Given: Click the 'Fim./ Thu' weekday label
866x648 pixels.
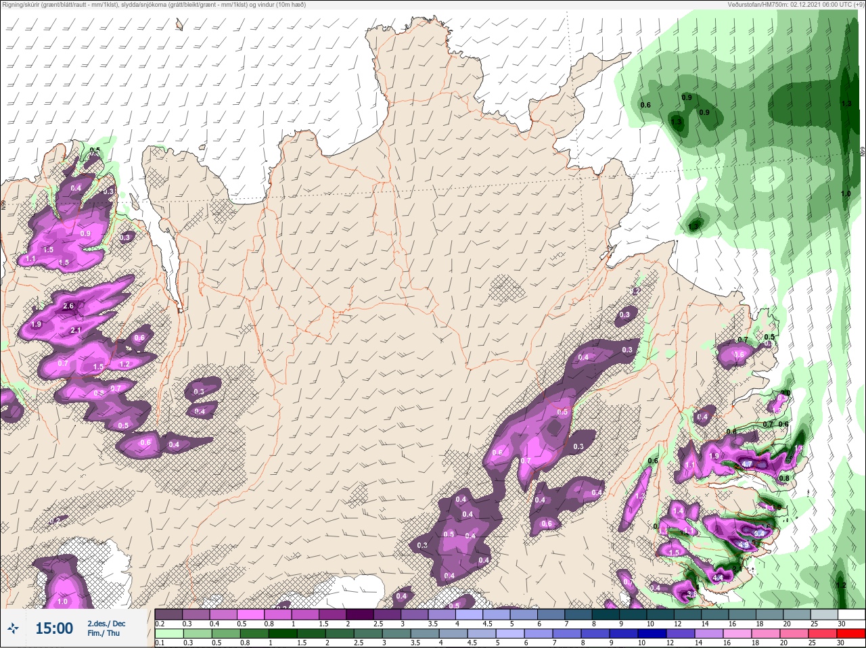Looking at the screenshot, I should tap(104, 633).
